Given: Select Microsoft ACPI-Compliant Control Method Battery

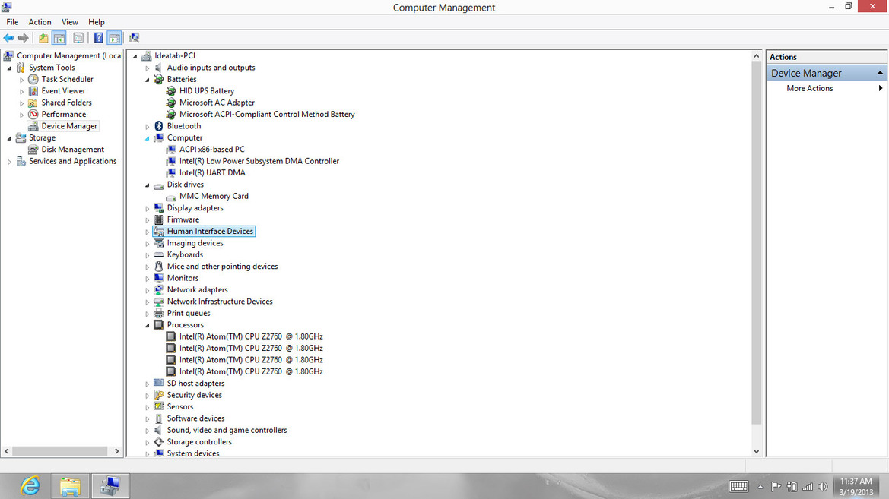Looking at the screenshot, I should (267, 115).
